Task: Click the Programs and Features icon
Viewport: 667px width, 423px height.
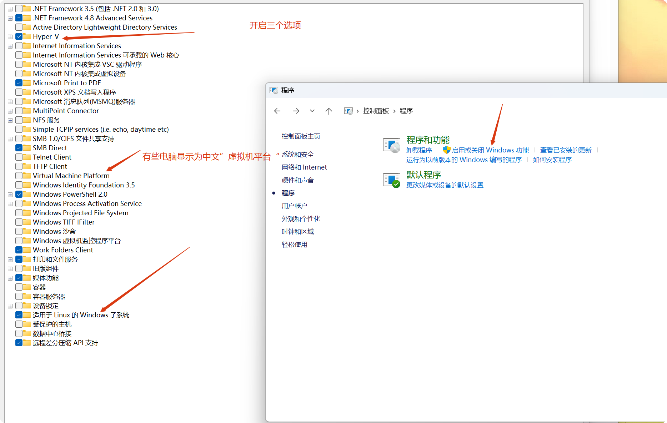Action: click(x=392, y=145)
